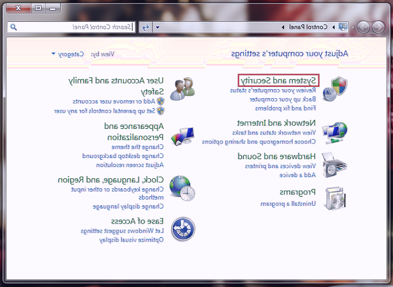Click the Ease of Access icon
This screenshot has width=393, height=287.
(182, 229)
